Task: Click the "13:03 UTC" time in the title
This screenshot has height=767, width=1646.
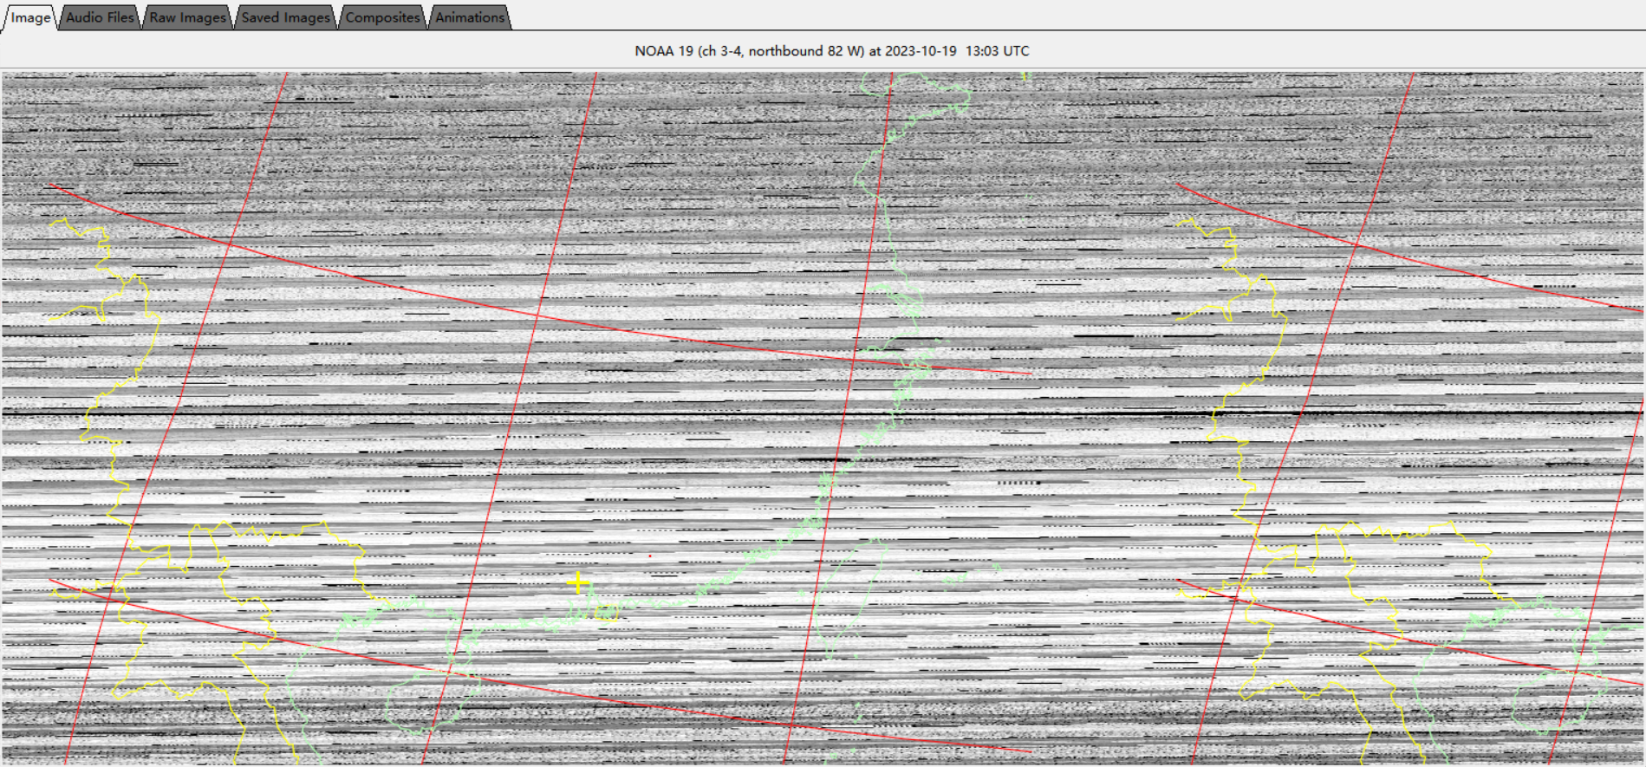Action: point(997,51)
